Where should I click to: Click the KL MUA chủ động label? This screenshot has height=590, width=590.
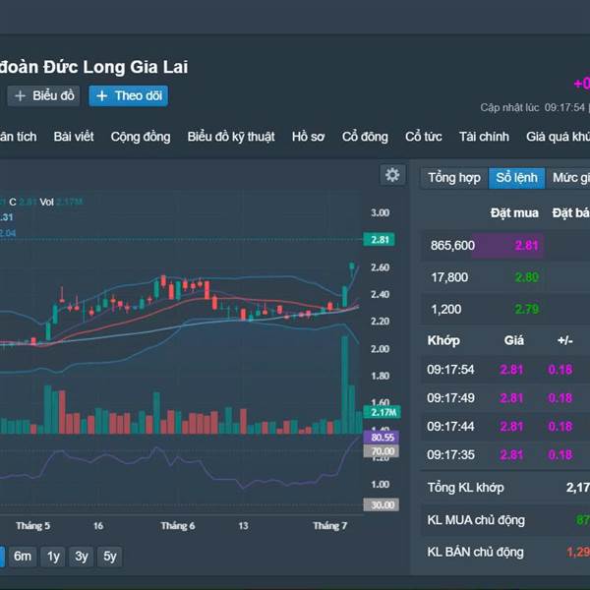[476, 520]
